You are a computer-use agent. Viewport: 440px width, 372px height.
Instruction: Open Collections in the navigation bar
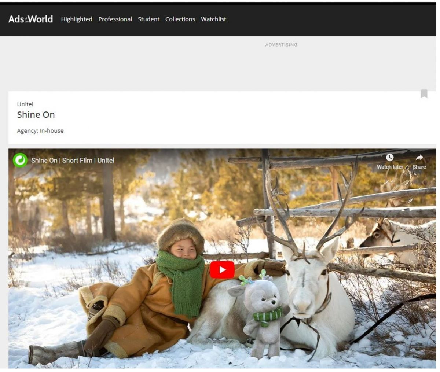(180, 19)
